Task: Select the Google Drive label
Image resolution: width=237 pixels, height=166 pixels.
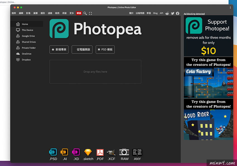Action: click(28, 36)
